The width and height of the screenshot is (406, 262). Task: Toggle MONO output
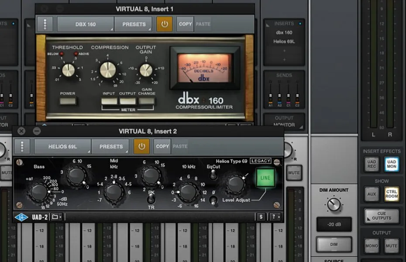pyautogui.click(x=372, y=246)
